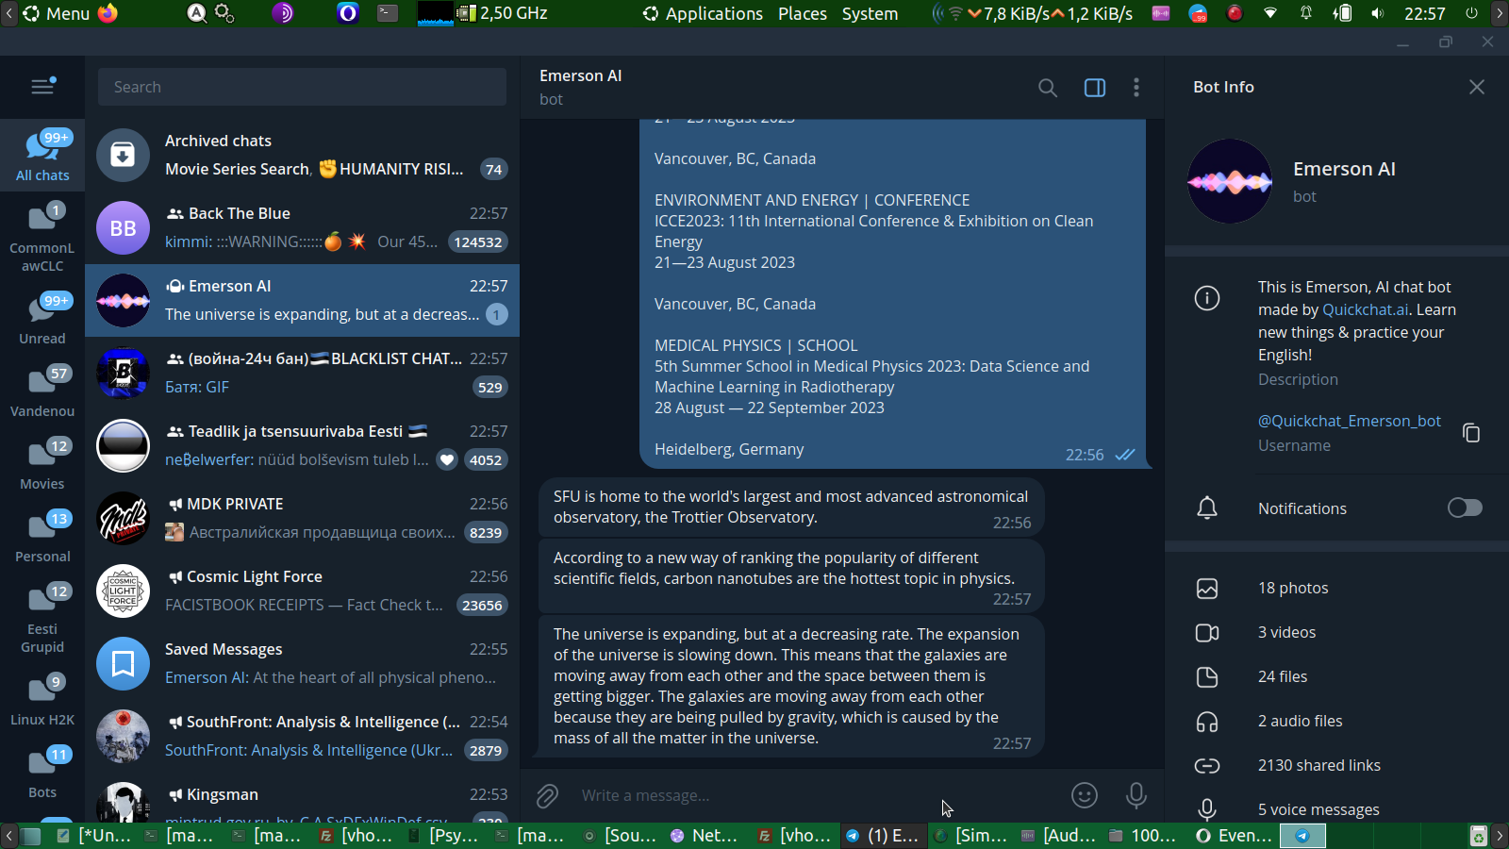The height and width of the screenshot is (849, 1509).
Task: Click the notification bell in system tray
Action: (1306, 13)
